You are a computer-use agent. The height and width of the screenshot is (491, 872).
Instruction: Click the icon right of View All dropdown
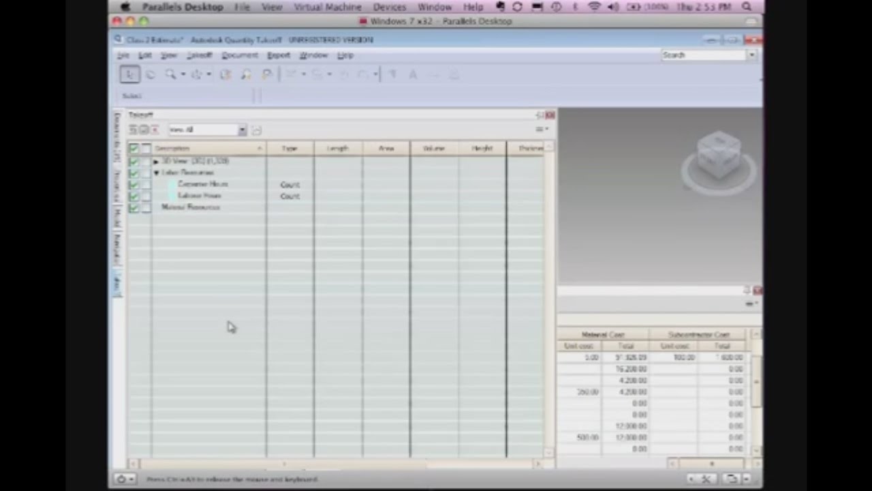(x=257, y=130)
